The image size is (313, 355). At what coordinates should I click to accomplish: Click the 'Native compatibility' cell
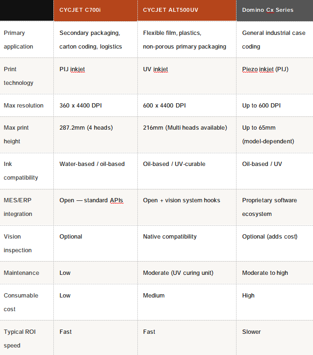pyautogui.click(x=170, y=237)
